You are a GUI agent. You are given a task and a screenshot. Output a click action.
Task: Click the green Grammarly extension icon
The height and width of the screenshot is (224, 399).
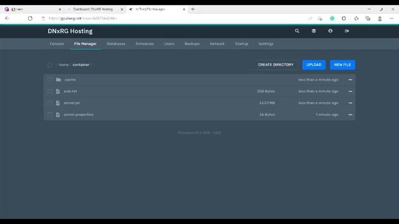point(332,18)
